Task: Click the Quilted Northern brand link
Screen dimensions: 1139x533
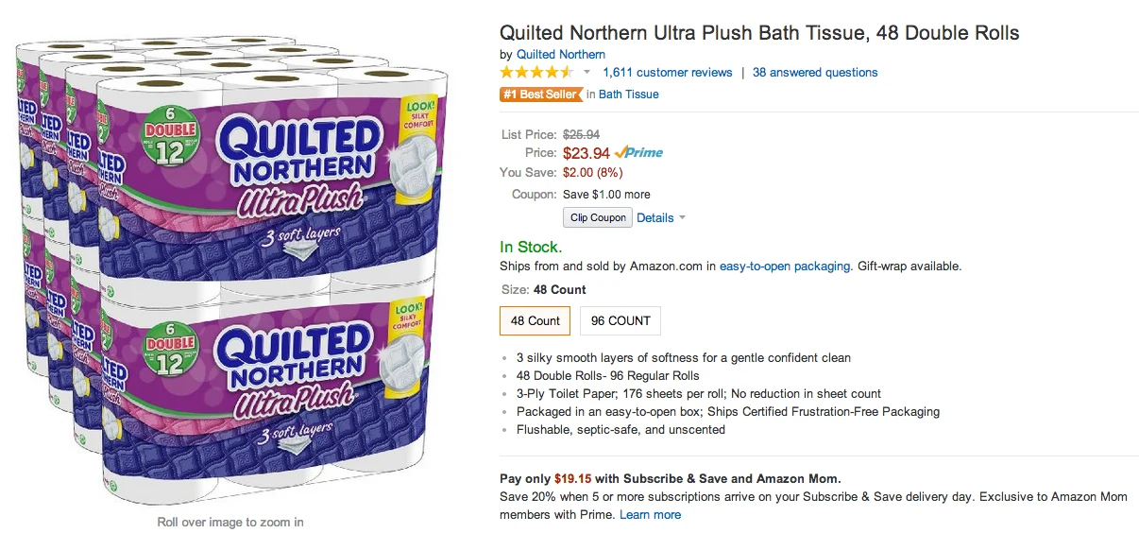Action: (x=561, y=54)
